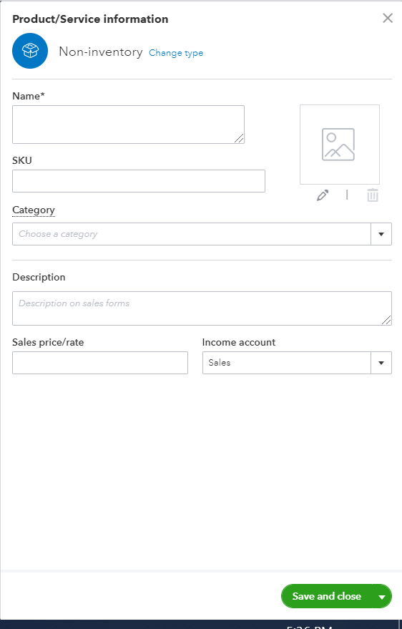Open the Income account dropdown arrow
The image size is (402, 629).
pos(381,363)
